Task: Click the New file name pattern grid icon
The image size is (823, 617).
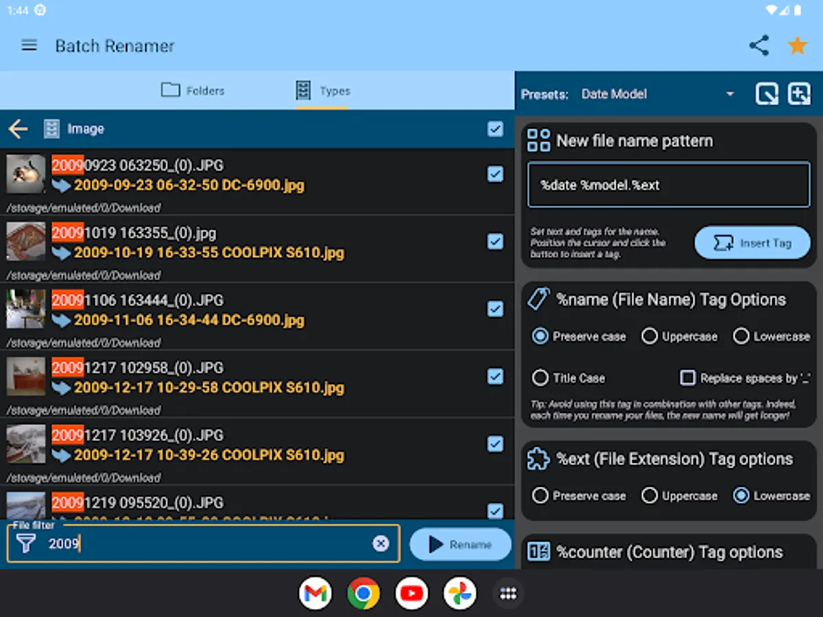Action: click(538, 141)
